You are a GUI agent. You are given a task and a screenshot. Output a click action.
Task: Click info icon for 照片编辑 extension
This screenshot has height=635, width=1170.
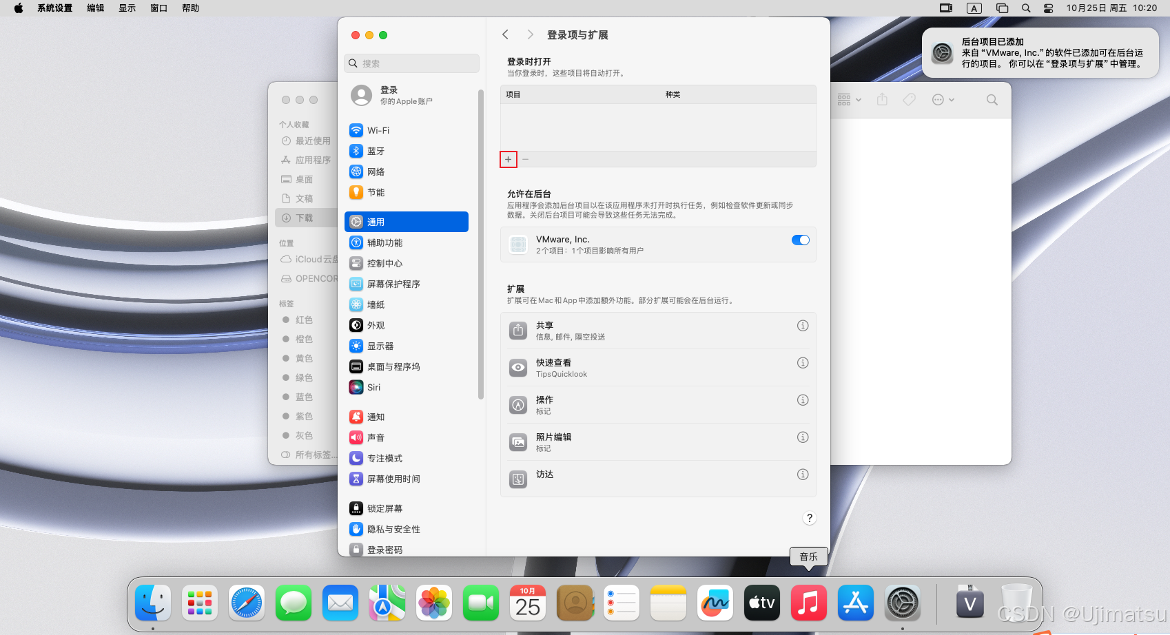point(803,437)
